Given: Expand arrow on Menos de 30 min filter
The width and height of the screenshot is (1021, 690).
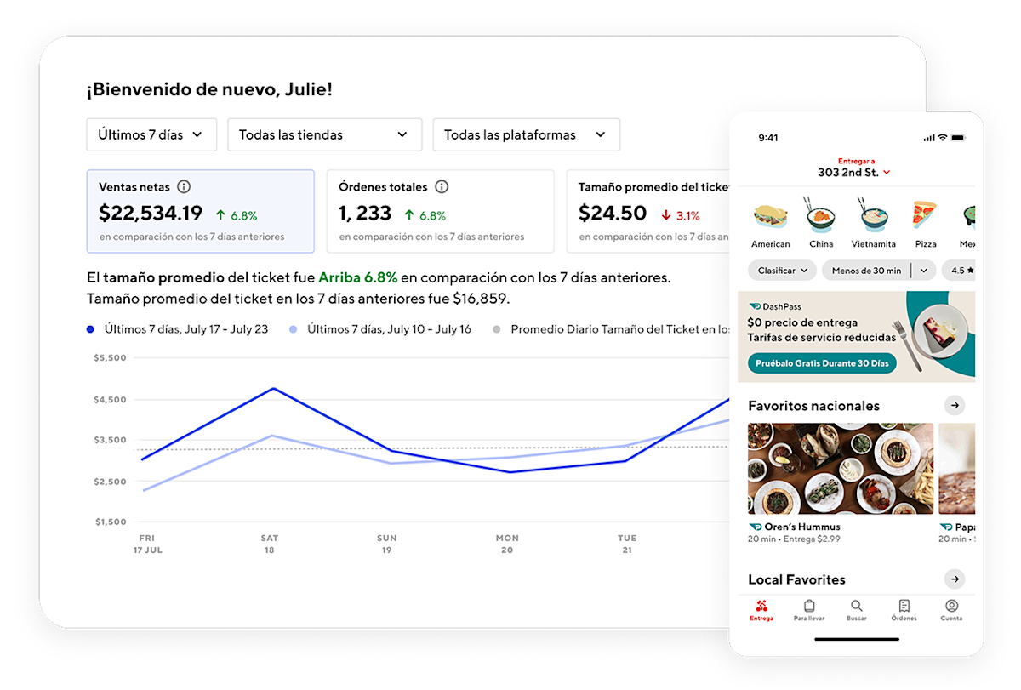Looking at the screenshot, I should coord(924,271).
